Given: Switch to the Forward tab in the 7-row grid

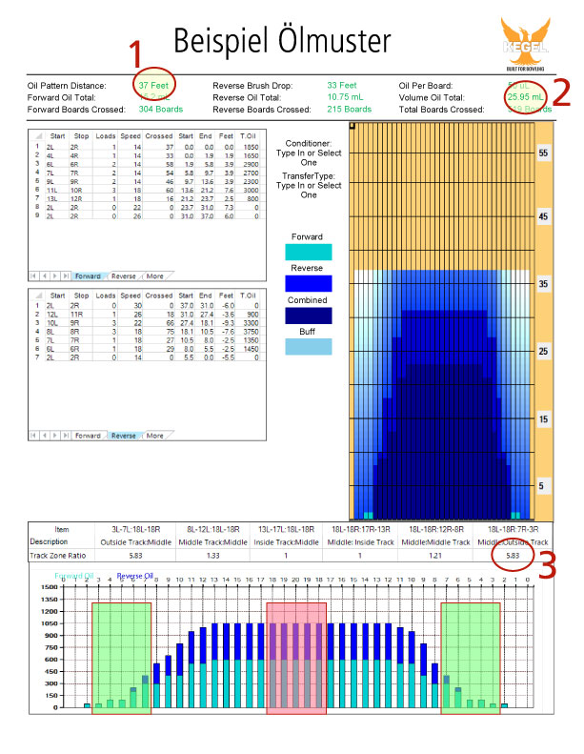Looking at the screenshot, I should pos(88,436).
